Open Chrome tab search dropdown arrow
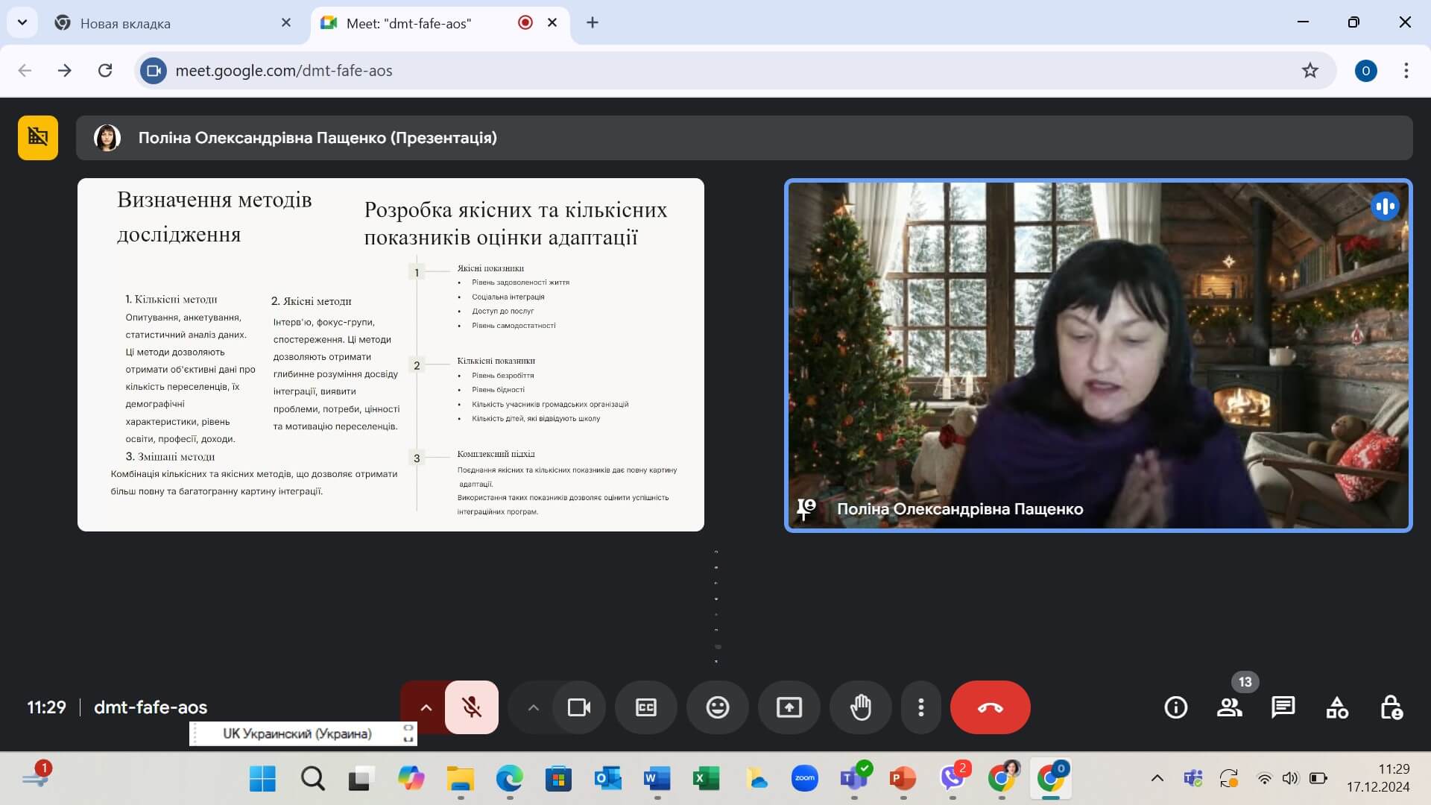1431x805 pixels. tap(22, 22)
